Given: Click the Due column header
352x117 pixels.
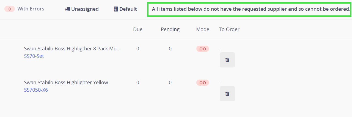Looking at the screenshot, I should point(138,29).
